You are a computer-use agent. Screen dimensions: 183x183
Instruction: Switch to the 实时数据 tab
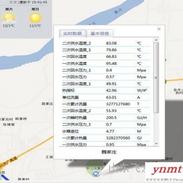coord(73,33)
